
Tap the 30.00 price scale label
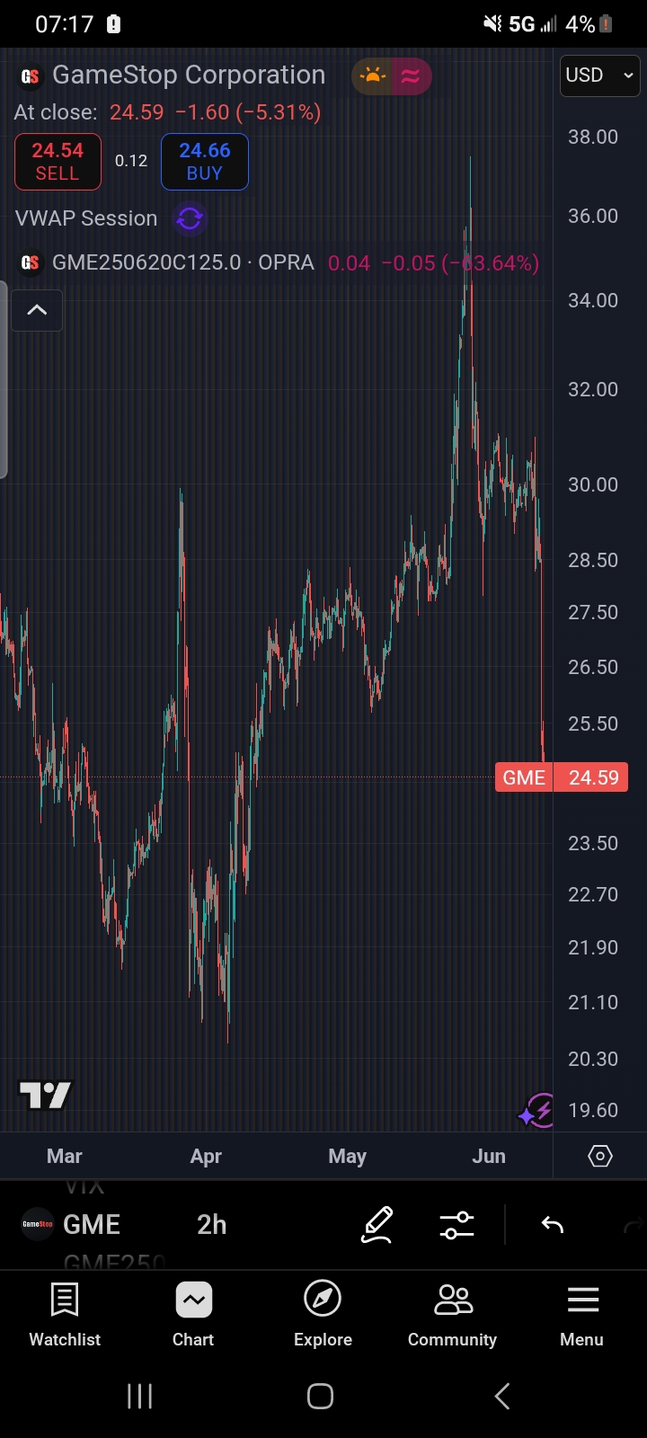point(593,484)
